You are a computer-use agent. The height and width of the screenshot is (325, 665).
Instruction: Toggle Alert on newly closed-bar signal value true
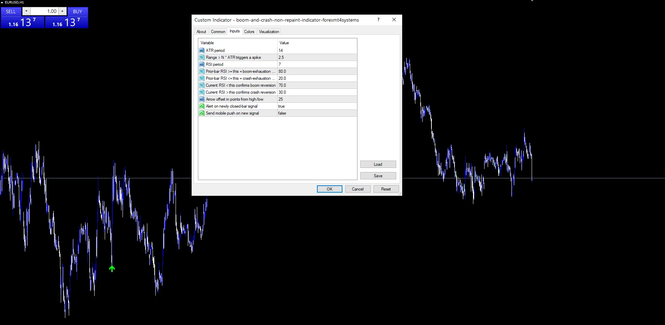(317, 106)
